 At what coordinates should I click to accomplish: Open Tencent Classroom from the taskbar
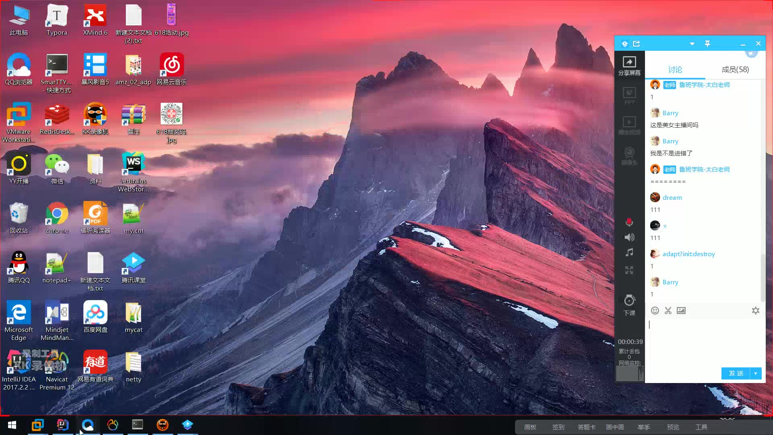(188, 425)
